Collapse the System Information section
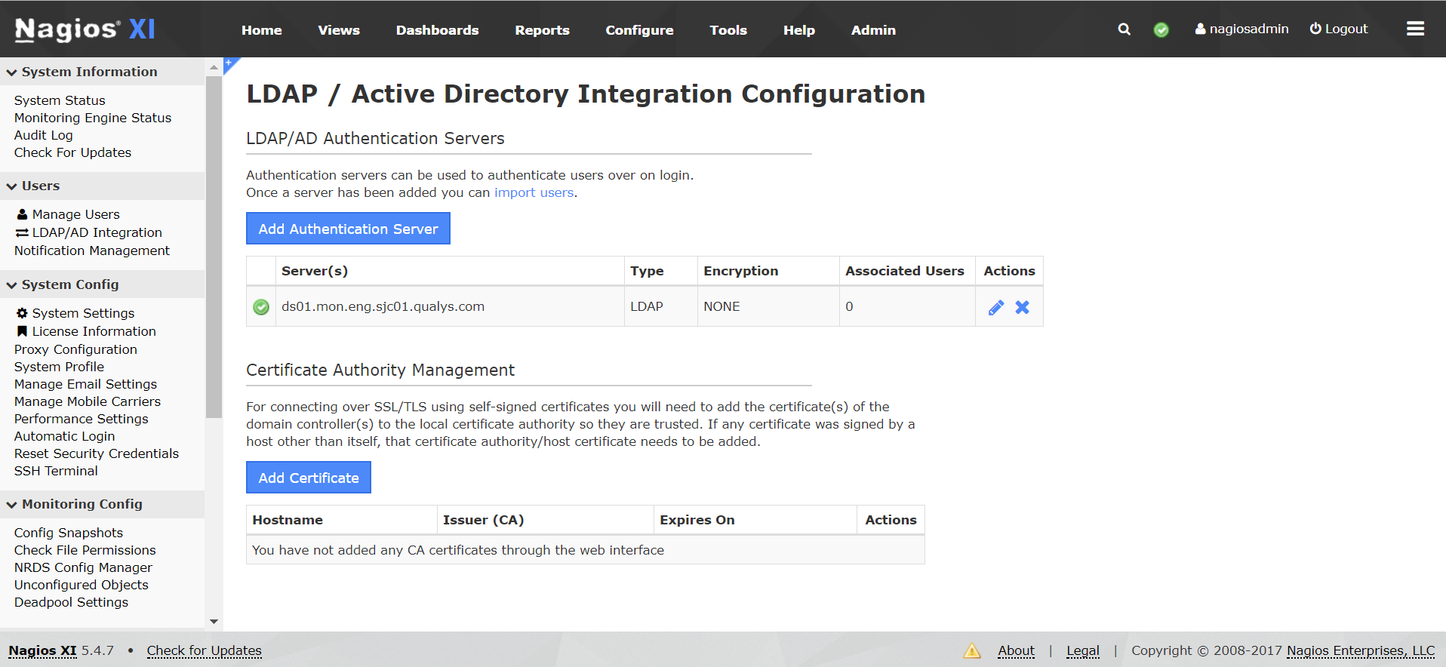 coord(12,72)
